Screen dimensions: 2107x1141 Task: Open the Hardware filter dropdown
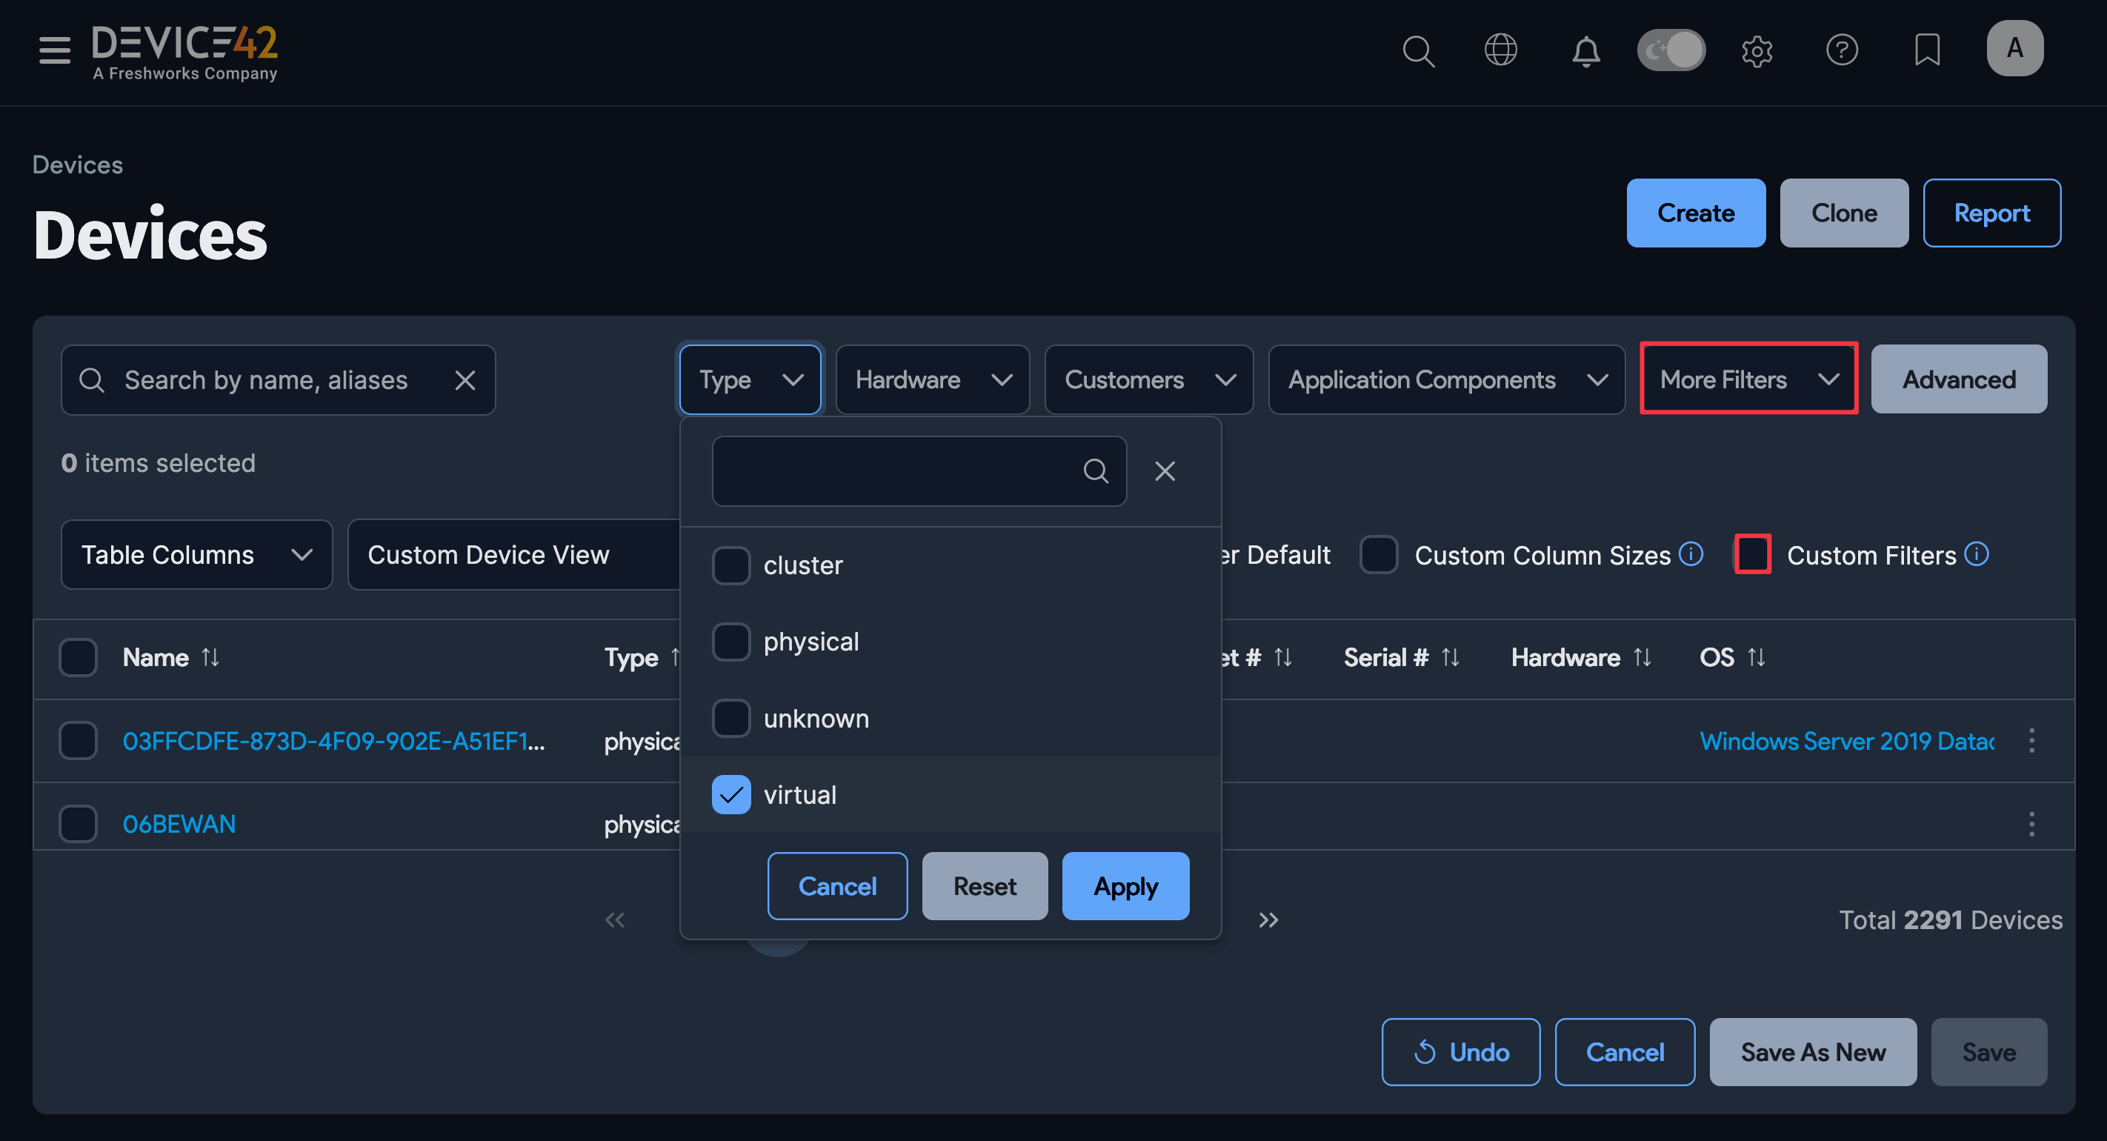[x=931, y=379]
